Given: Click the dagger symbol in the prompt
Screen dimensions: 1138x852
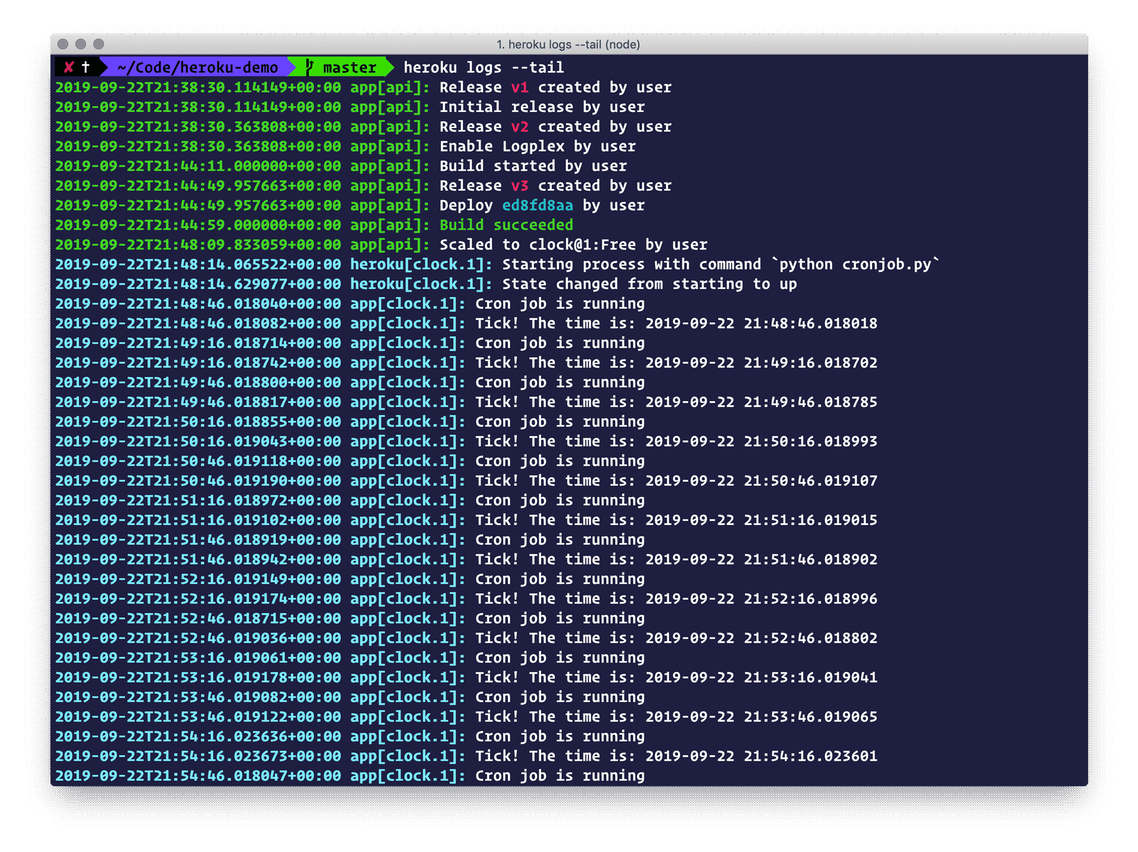Looking at the screenshot, I should [x=85, y=67].
